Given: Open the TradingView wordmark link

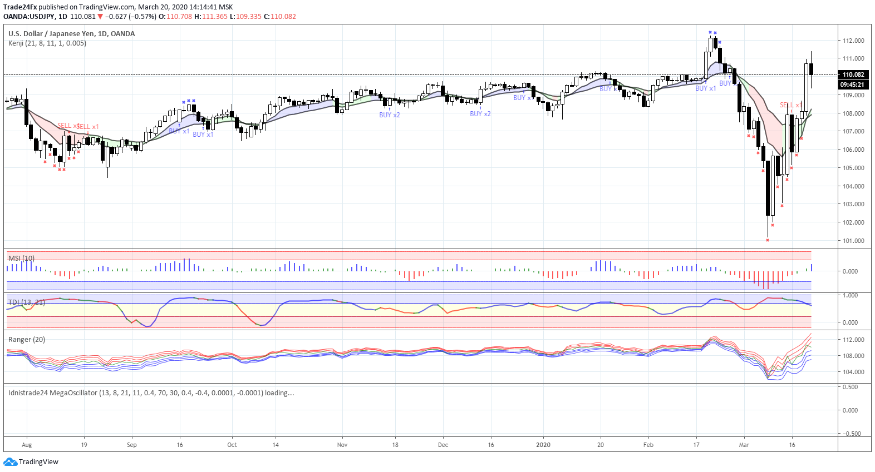Looking at the screenshot, I should point(38,462).
